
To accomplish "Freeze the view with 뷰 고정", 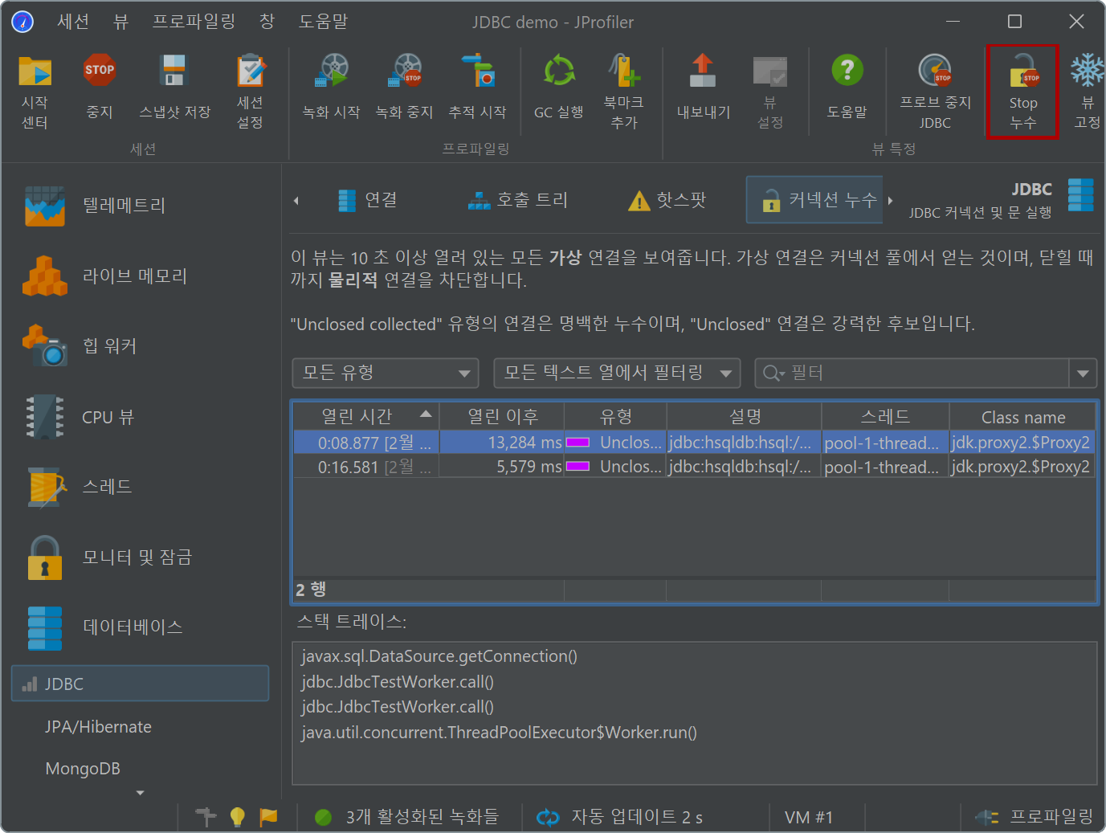I will (1087, 90).
